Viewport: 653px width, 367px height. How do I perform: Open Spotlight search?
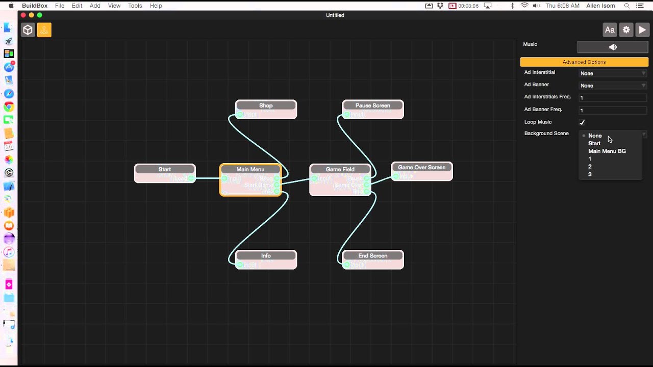[x=627, y=6]
